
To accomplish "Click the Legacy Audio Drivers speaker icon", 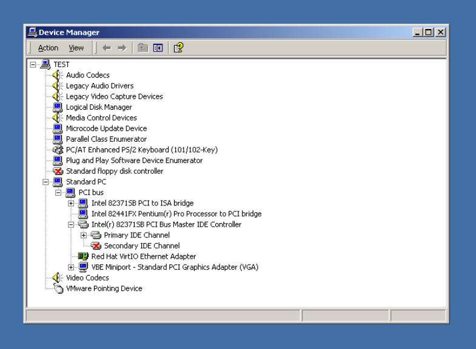I will (58, 86).
